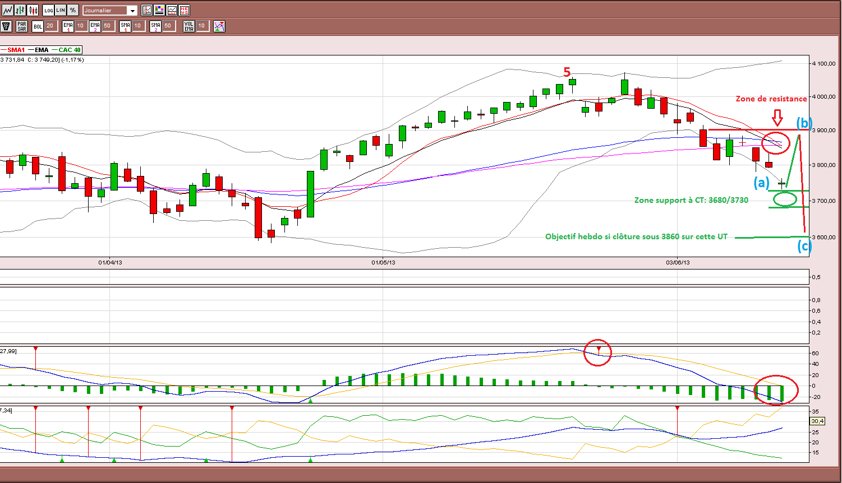
Task: Toggle the VOL EMA indicator
Action: [189, 26]
